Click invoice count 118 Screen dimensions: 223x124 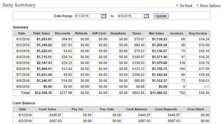pyautogui.click(x=182, y=63)
